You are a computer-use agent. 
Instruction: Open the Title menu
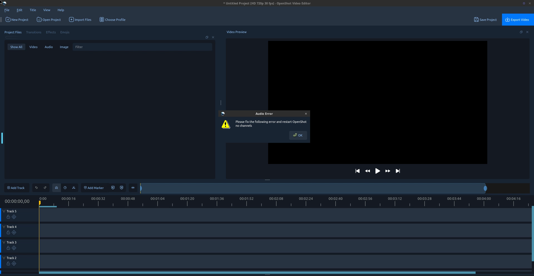pyautogui.click(x=33, y=10)
